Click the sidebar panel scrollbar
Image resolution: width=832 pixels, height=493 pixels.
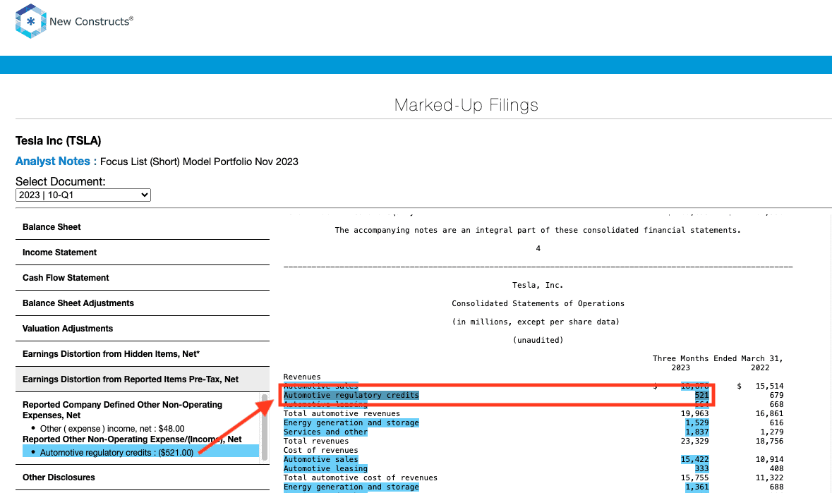[x=265, y=427]
